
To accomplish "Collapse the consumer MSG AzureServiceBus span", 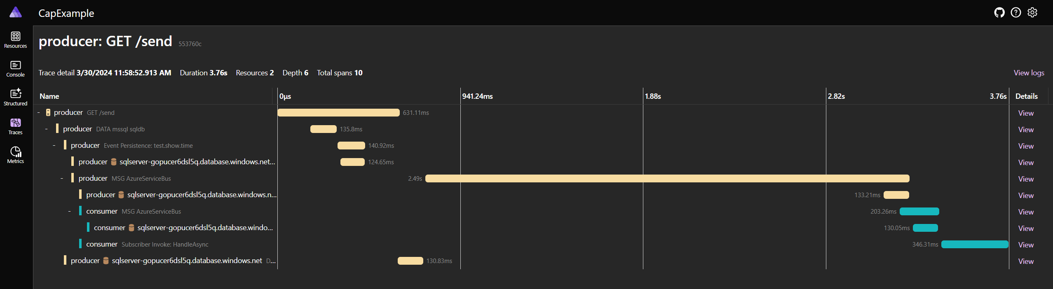I will (x=70, y=212).
